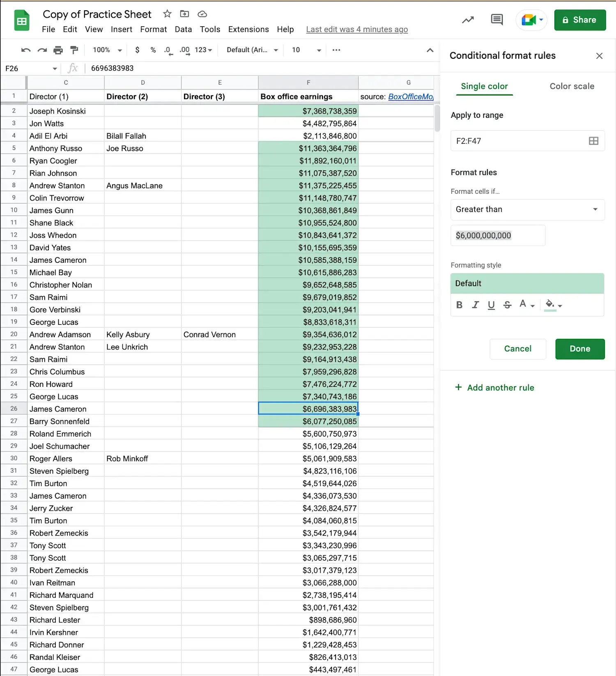Cancel the conditional format rule
Image resolution: width=616 pixels, height=676 pixels.
tap(517, 349)
